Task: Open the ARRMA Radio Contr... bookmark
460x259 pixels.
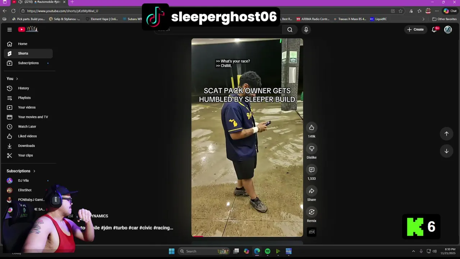Action: (x=313, y=19)
